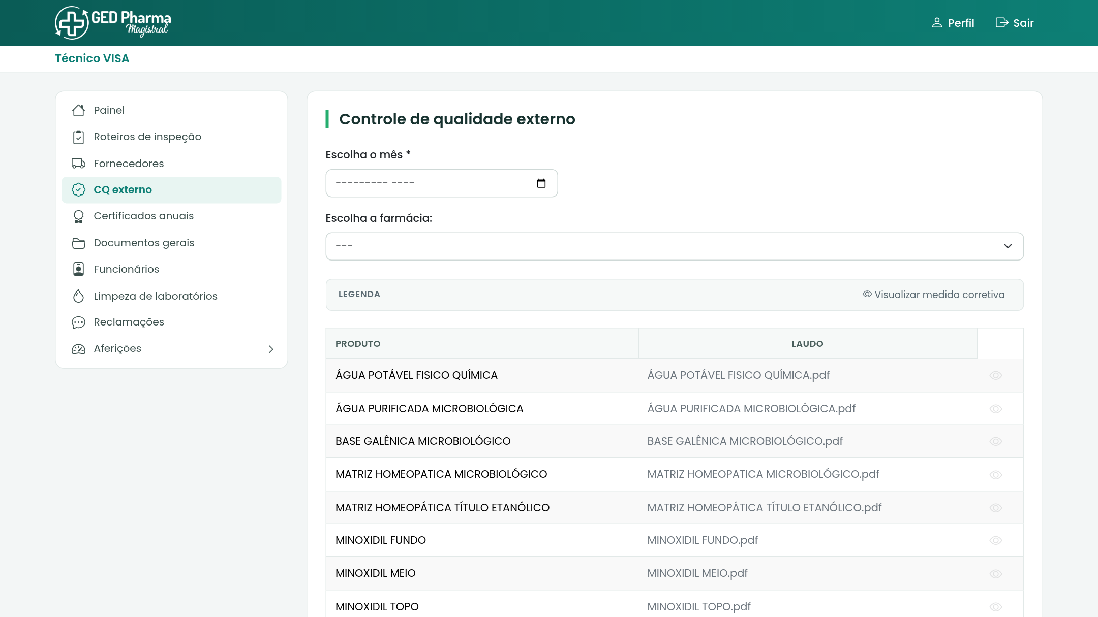Open ÁGUA PURIFICADA MICROBIOLÓGICA.pdf laudo
Image resolution: width=1098 pixels, height=617 pixels.
[x=751, y=409]
